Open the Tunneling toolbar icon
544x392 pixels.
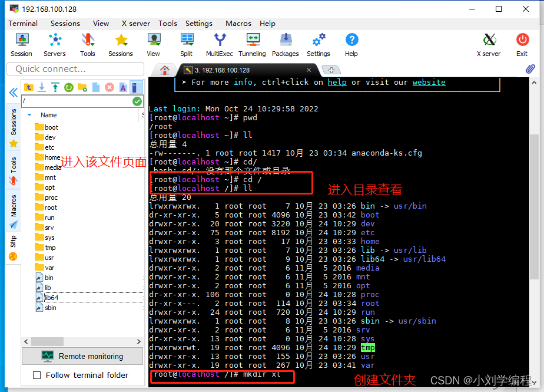point(252,45)
